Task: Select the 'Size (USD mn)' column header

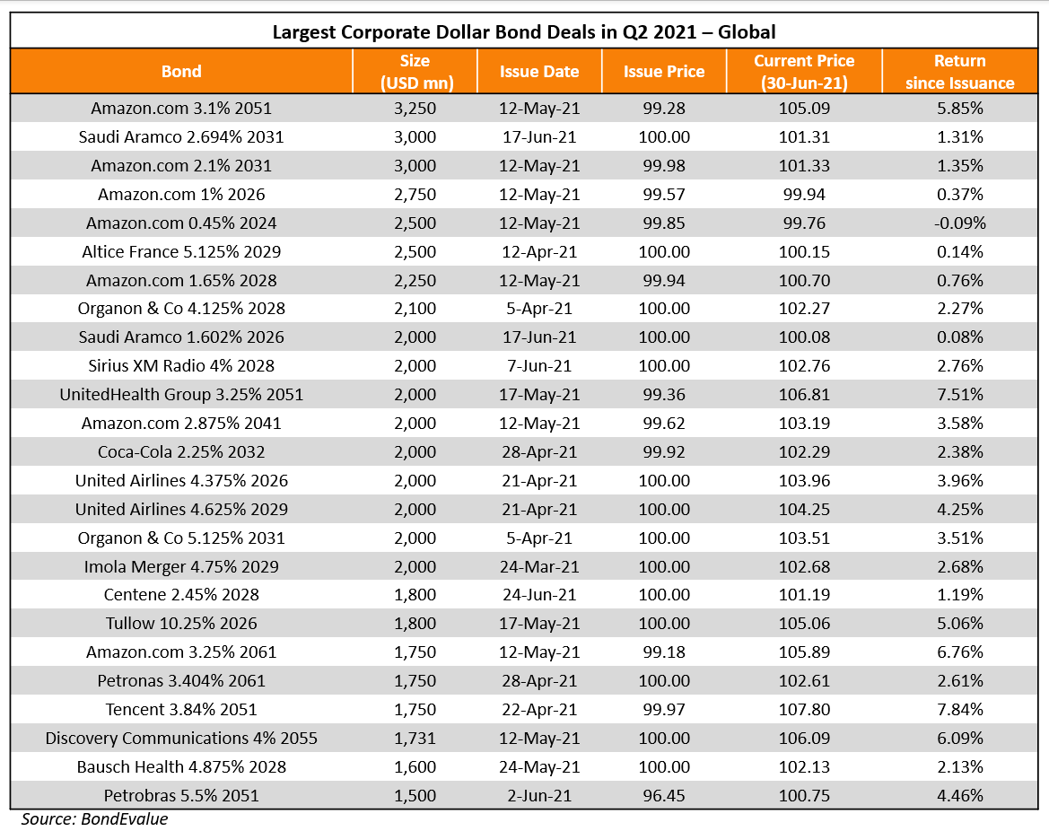Action: 415,72
